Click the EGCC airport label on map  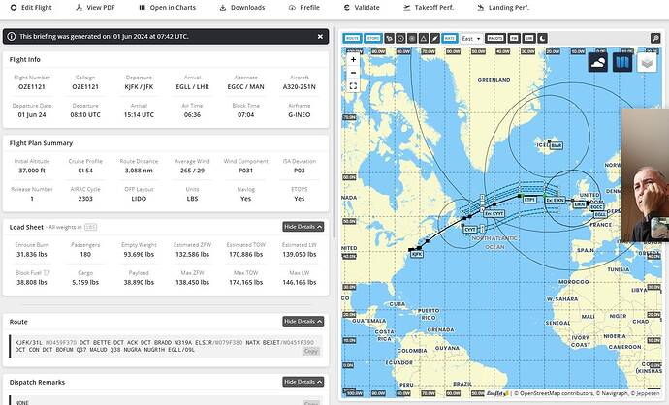596,207
